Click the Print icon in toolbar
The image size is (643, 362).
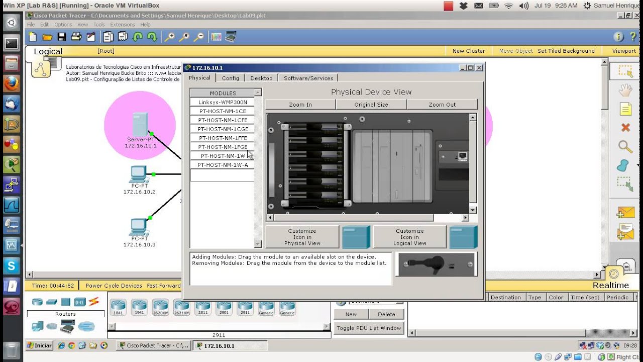[x=76, y=37]
